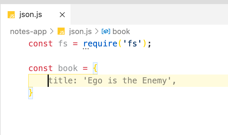
Task: Click the fs variable name
Action: [63, 44]
